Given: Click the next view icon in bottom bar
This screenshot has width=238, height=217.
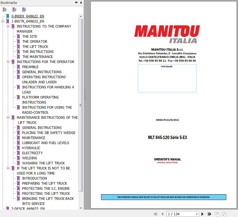Looking at the screenshot, I should point(224,214).
